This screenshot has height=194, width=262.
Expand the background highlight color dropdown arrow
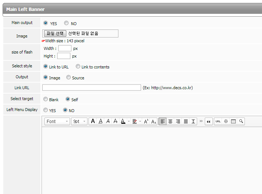tap(140, 121)
